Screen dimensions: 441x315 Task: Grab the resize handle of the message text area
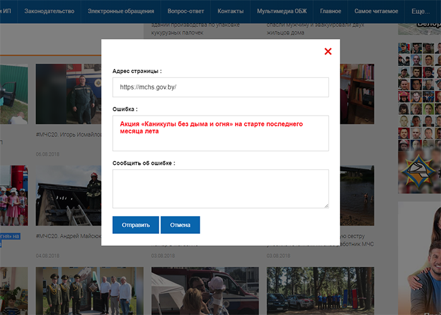pos(326,206)
